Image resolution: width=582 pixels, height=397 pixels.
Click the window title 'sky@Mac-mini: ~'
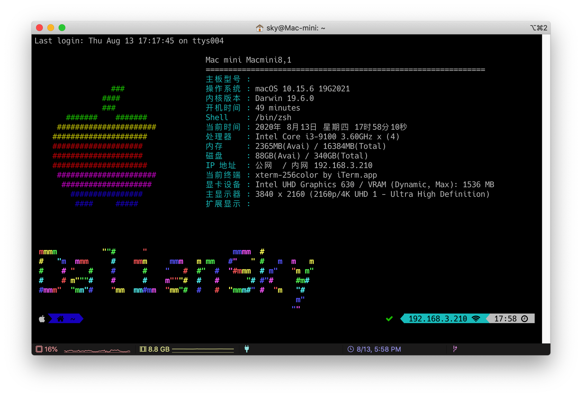coord(296,28)
